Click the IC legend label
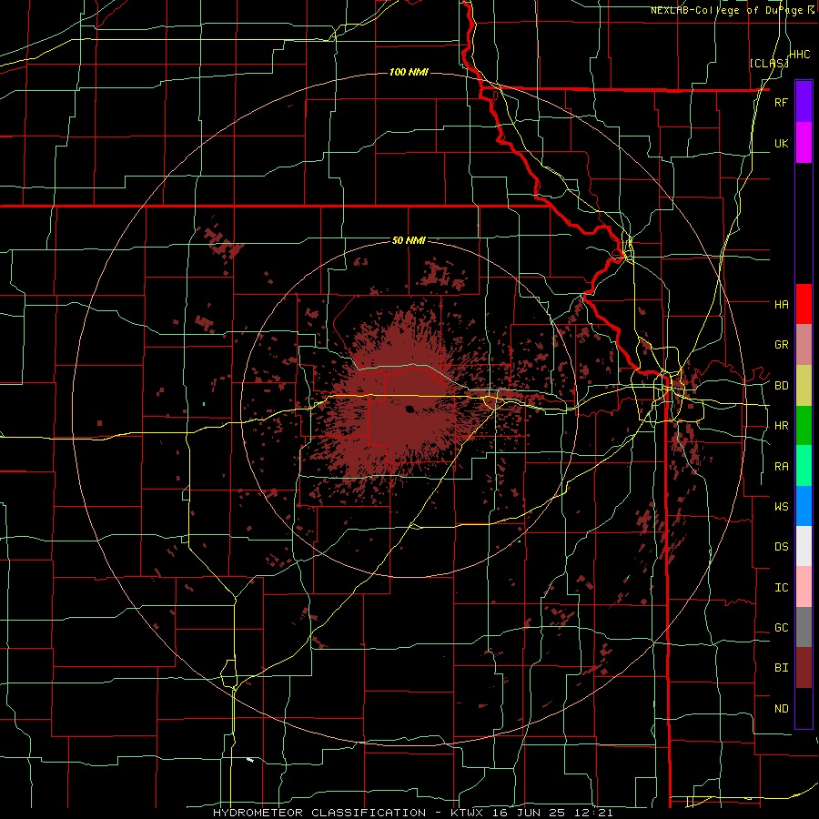The height and width of the screenshot is (819, 819). (x=781, y=588)
